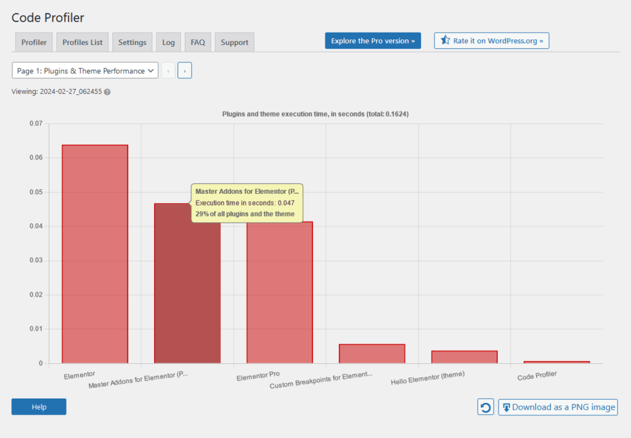The image size is (631, 438).
Task: Go to previous page arrow
Action: 168,70
